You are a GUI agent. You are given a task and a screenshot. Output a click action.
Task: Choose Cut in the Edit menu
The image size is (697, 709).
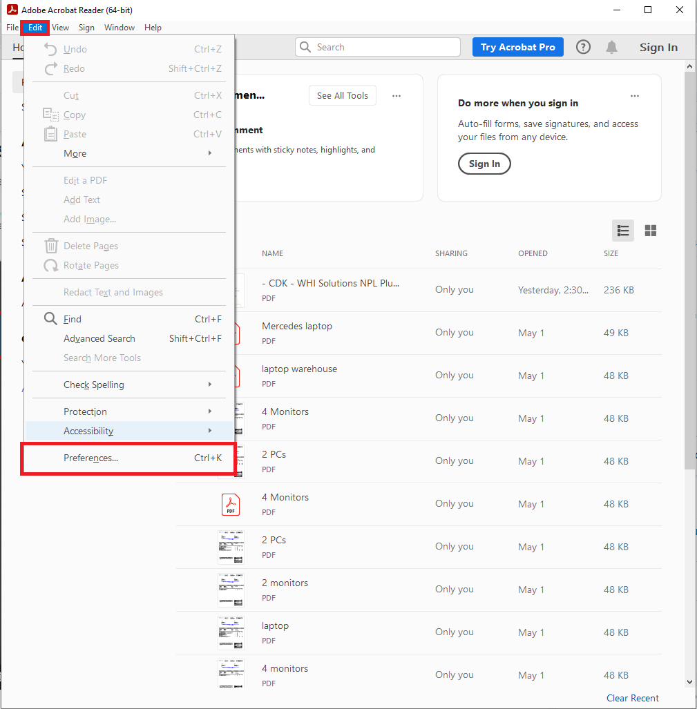pyautogui.click(x=129, y=95)
